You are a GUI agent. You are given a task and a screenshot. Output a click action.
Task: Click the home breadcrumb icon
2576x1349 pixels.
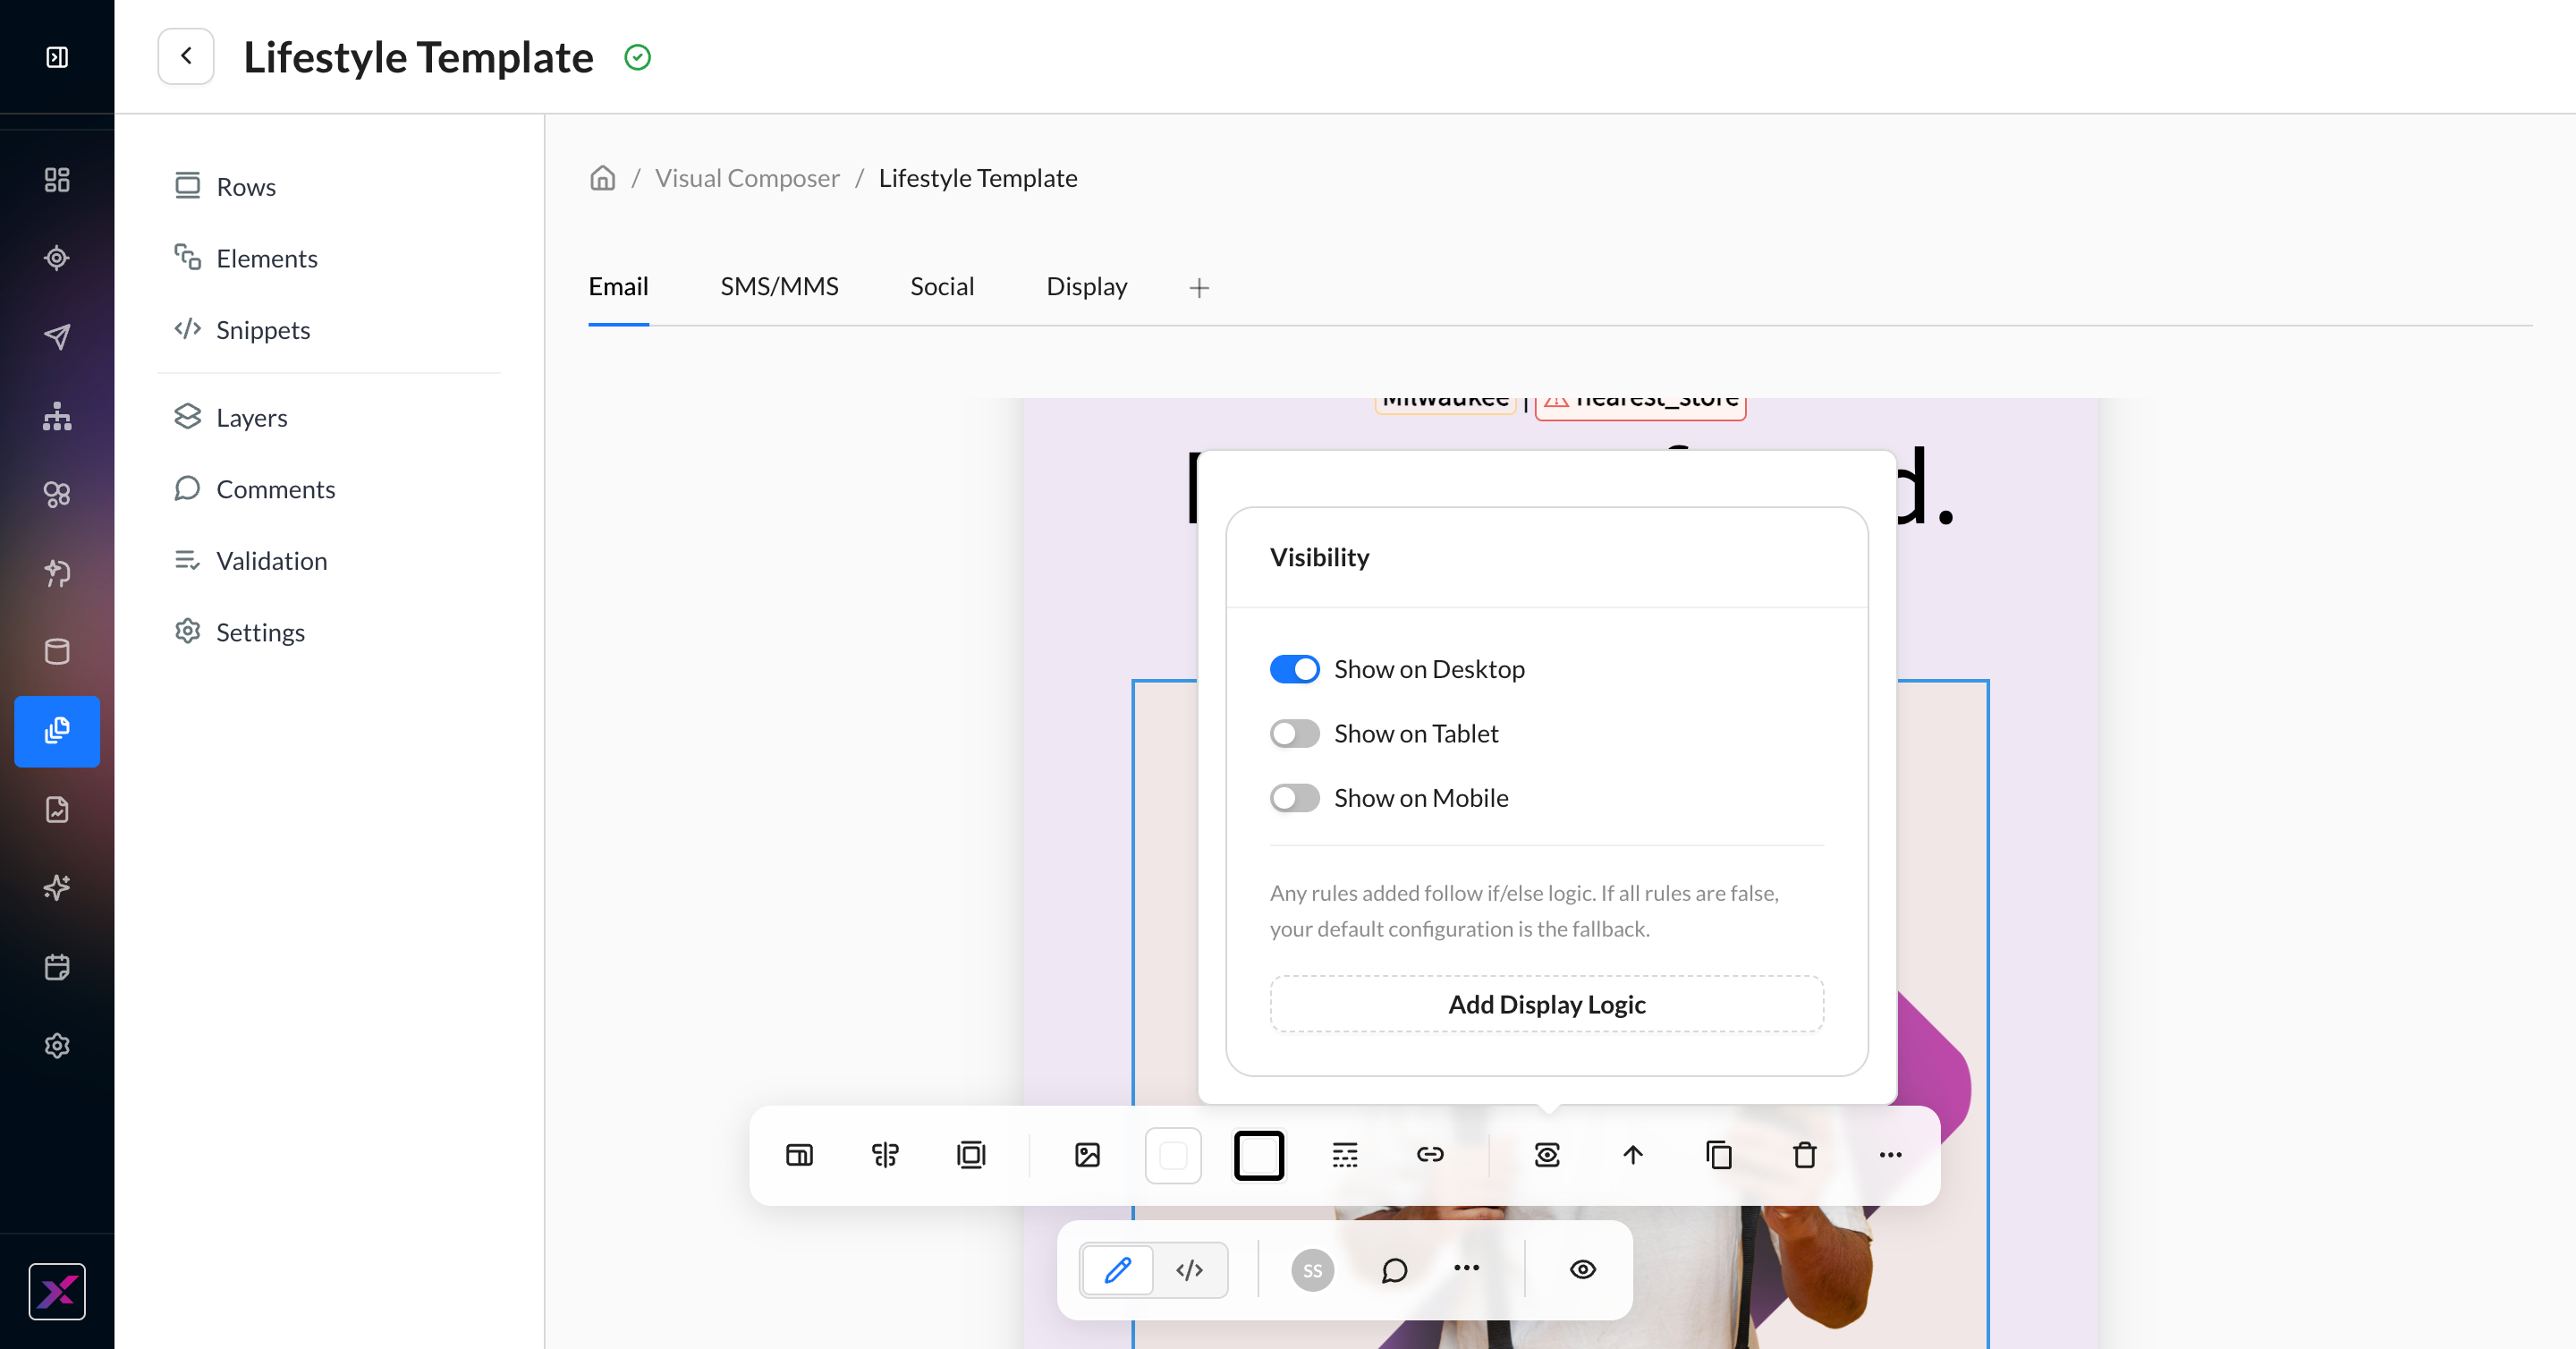click(x=602, y=178)
